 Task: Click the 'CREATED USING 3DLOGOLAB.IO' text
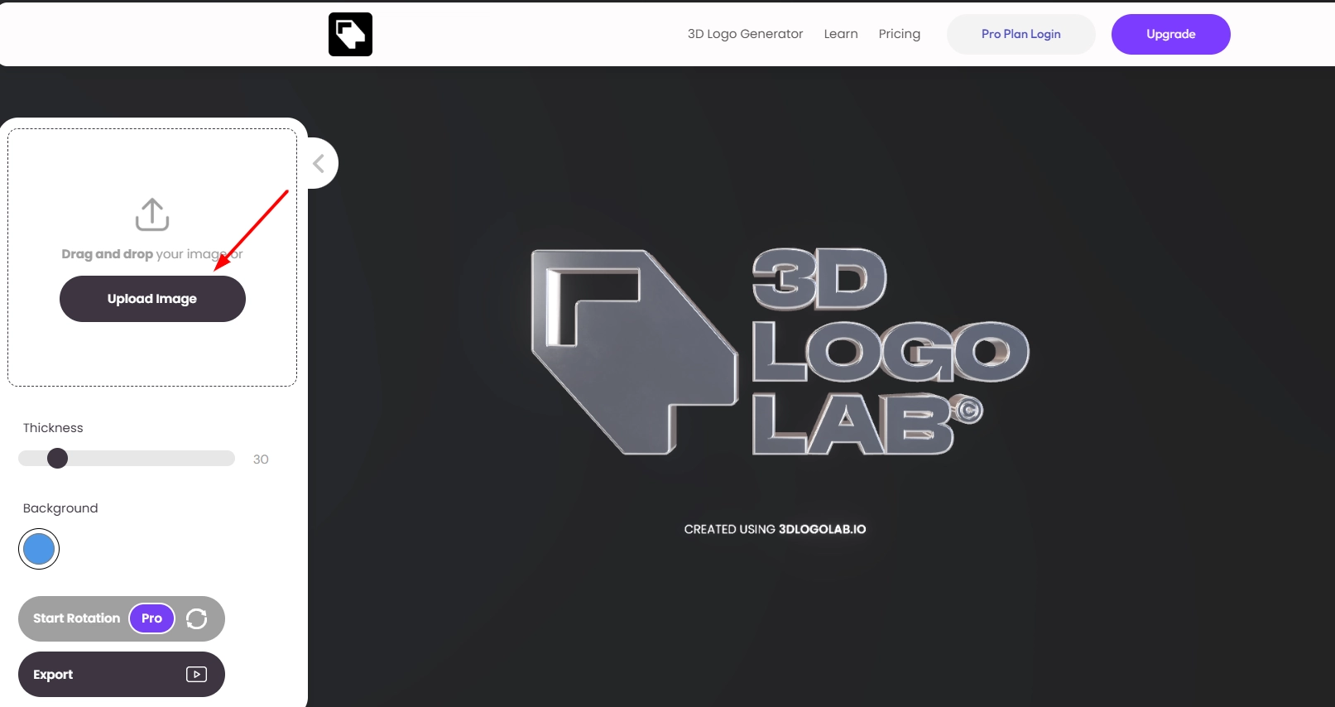tap(775, 529)
